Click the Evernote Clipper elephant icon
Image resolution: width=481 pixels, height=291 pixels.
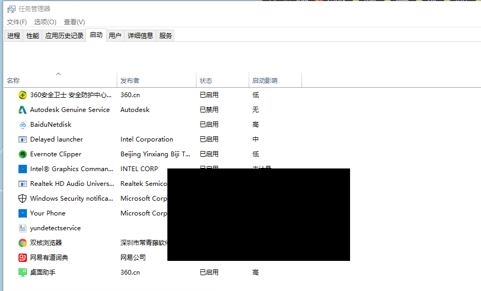[22, 154]
